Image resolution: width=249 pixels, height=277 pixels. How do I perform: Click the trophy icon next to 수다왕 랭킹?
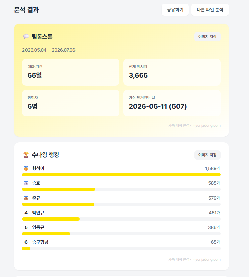(x=26, y=155)
